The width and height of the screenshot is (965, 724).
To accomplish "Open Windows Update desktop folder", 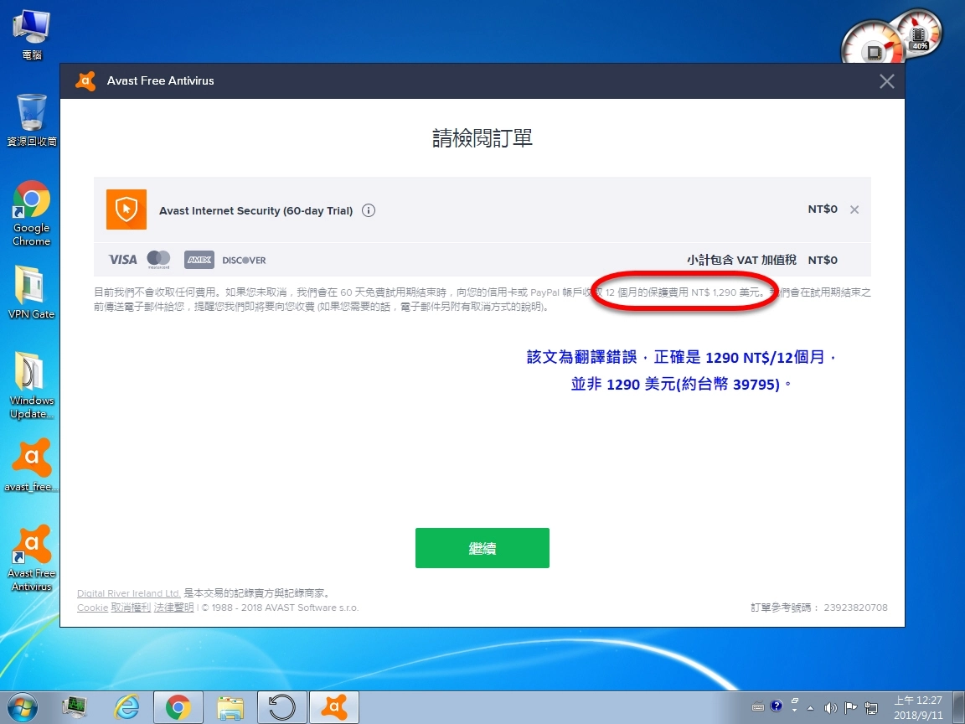I will click(x=31, y=385).
